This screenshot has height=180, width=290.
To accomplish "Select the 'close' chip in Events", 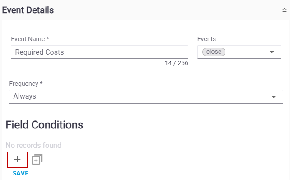I will [x=214, y=52].
